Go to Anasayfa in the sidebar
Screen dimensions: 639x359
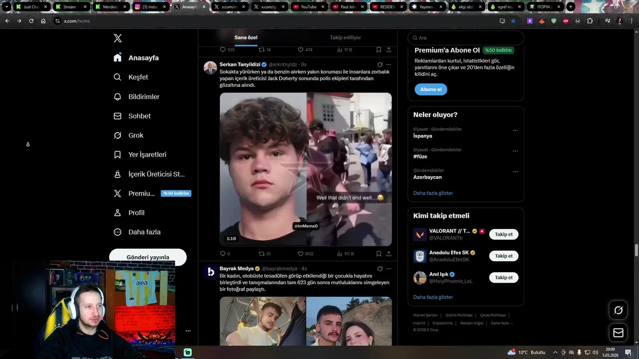pyautogui.click(x=136, y=58)
